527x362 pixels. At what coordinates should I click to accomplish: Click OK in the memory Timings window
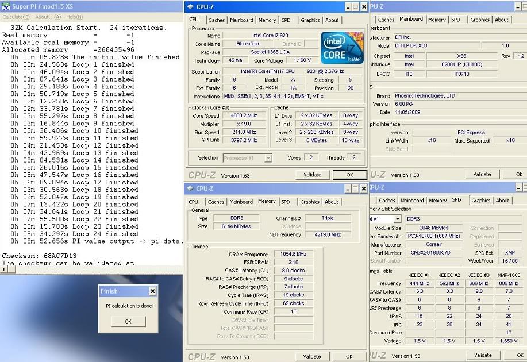click(349, 356)
